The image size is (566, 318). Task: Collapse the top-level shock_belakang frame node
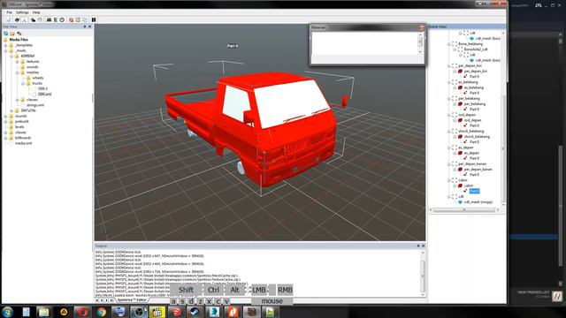449,132
